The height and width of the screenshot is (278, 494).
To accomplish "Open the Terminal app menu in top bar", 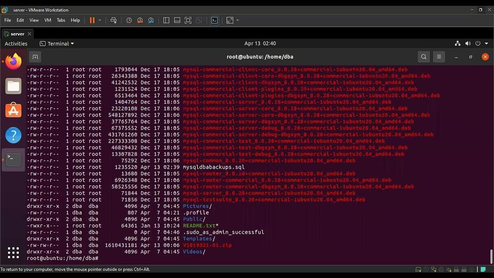I will click(57, 44).
